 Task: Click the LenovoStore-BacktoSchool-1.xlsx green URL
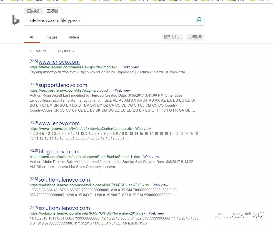tap(85, 157)
